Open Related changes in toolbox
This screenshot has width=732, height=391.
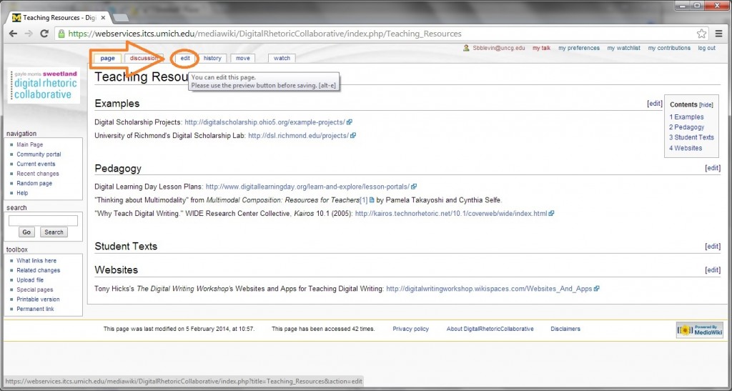click(x=39, y=270)
